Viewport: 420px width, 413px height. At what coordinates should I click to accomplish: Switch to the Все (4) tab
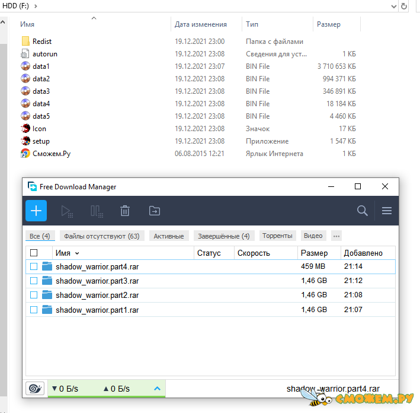40,236
